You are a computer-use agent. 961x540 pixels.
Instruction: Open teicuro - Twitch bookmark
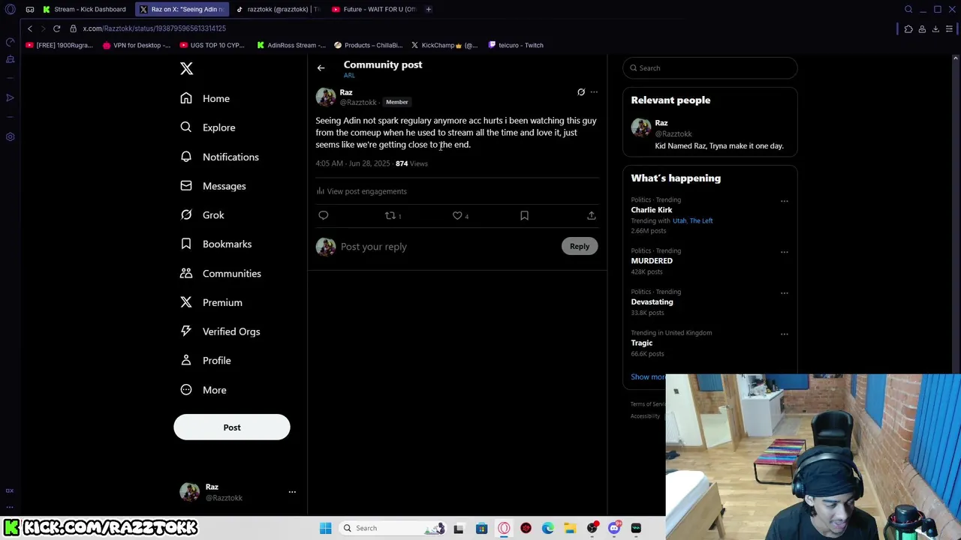[516, 45]
